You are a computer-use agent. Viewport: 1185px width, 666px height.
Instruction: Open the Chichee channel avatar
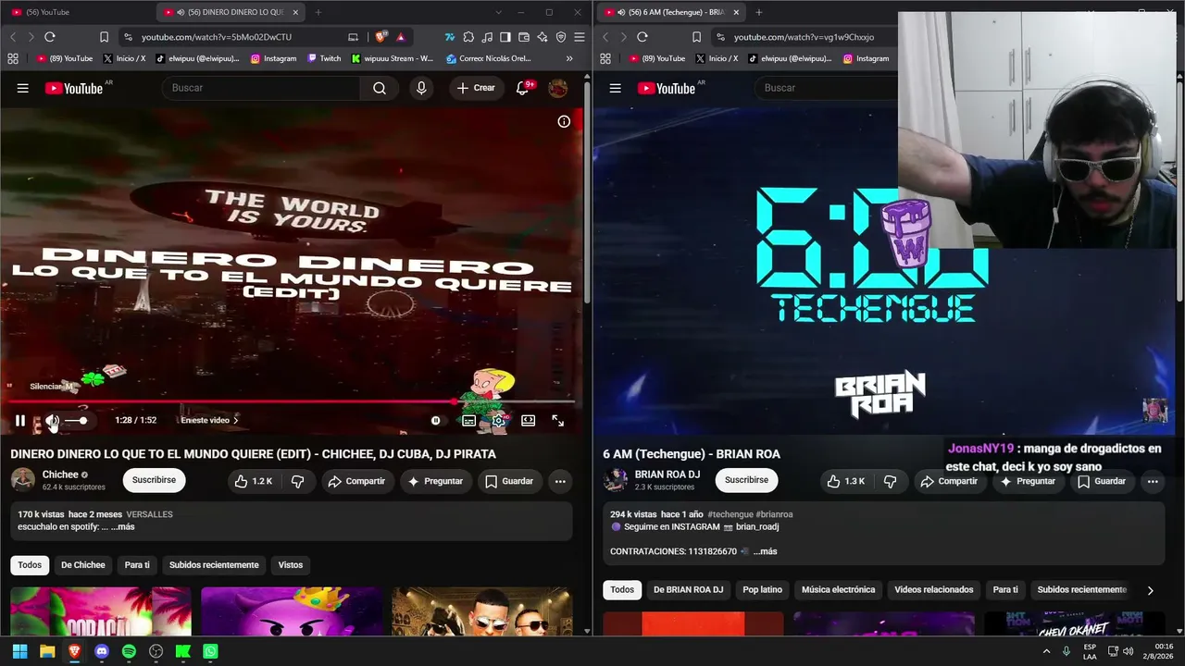(x=23, y=480)
